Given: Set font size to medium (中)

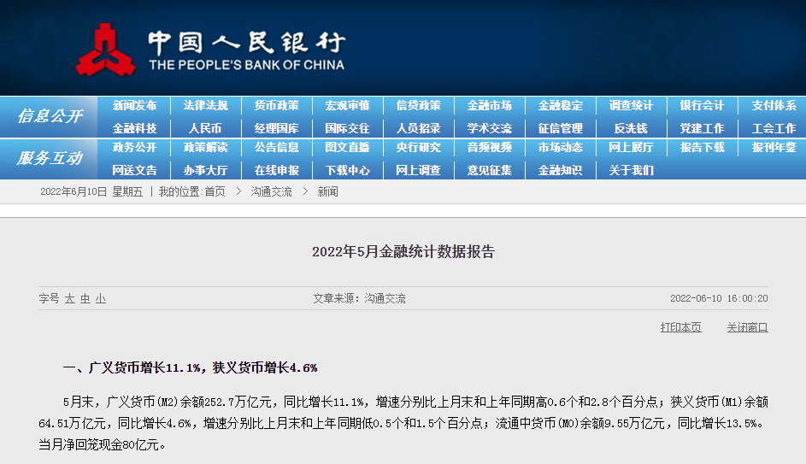Looking at the screenshot, I should (85, 299).
